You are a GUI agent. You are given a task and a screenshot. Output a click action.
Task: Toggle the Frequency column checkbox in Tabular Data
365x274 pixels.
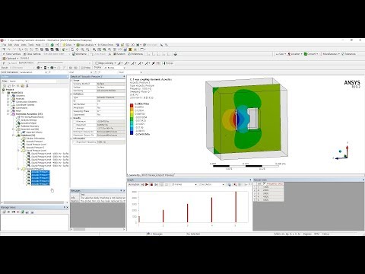[x=265, y=183]
